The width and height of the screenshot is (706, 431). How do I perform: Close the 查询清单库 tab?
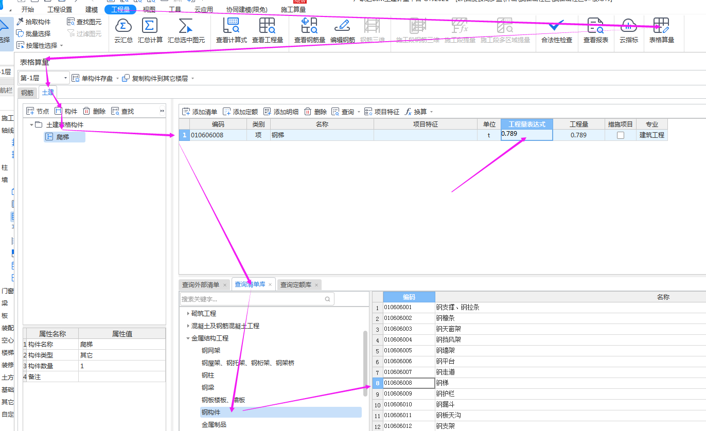click(270, 284)
